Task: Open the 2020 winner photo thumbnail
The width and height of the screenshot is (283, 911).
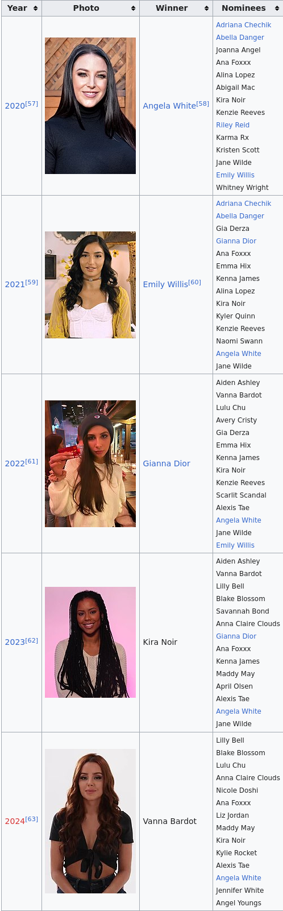Action: (90, 106)
